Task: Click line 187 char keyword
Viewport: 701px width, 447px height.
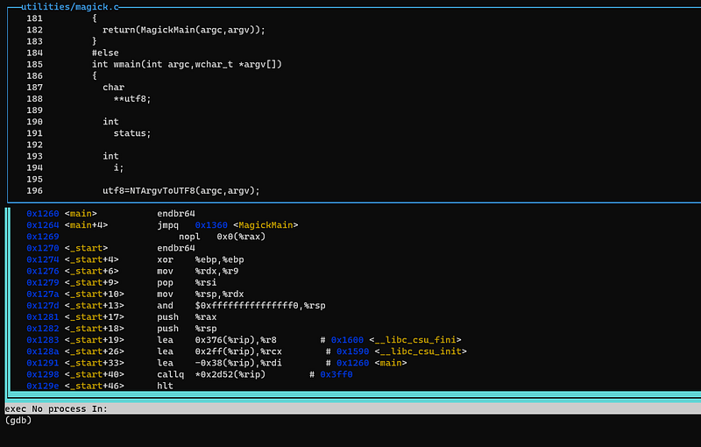Action: [114, 87]
